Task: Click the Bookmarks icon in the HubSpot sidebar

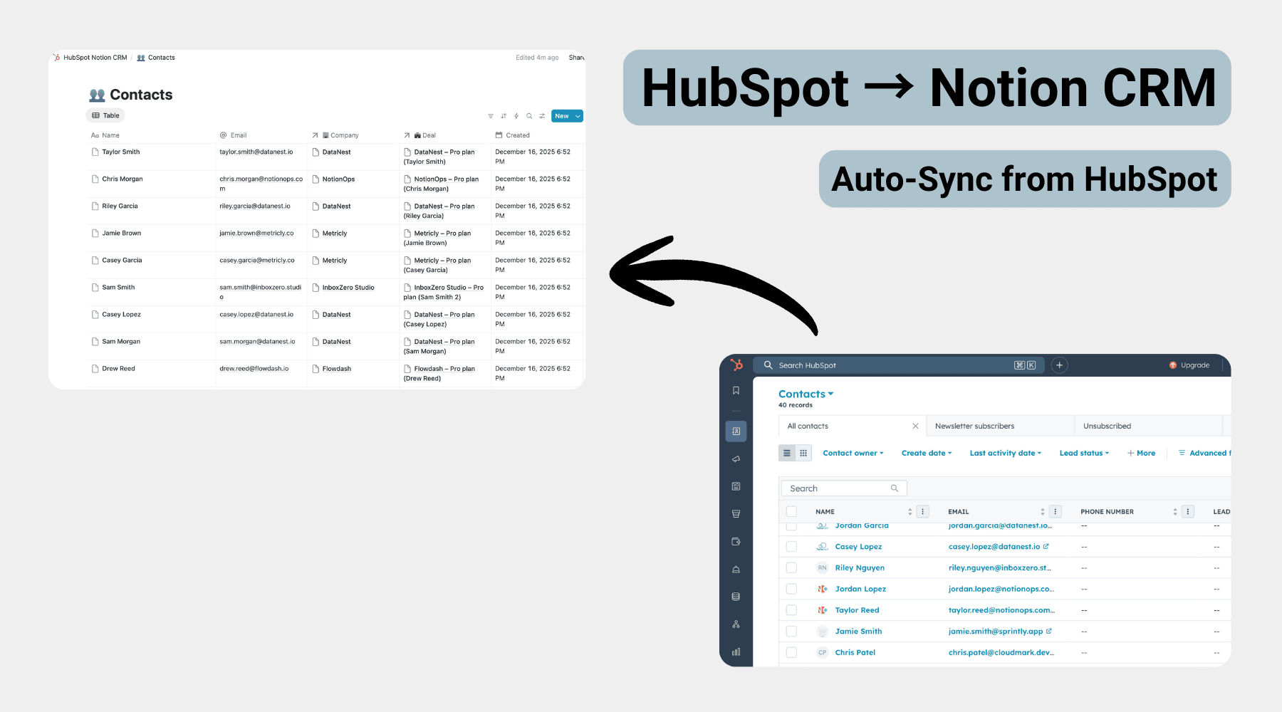Action: [736, 389]
